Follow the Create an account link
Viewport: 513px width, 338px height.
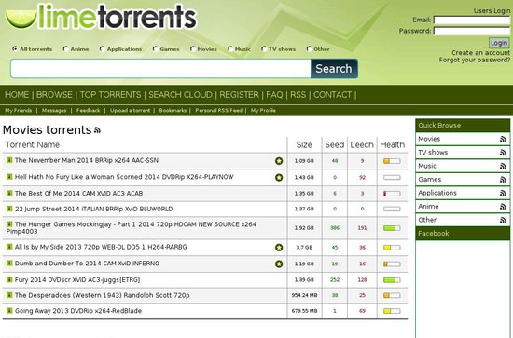pyautogui.click(x=480, y=52)
